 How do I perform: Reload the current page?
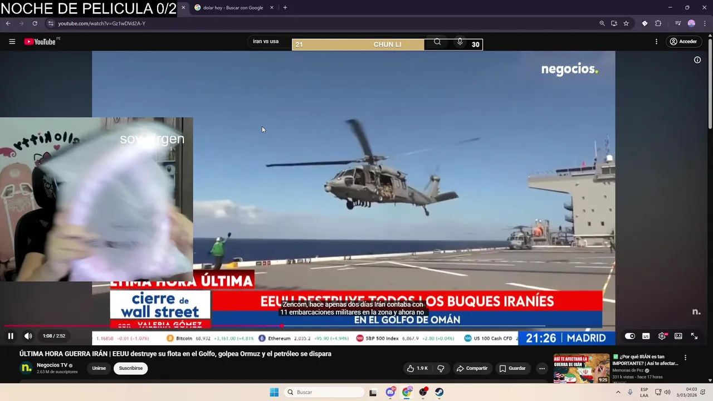click(35, 23)
